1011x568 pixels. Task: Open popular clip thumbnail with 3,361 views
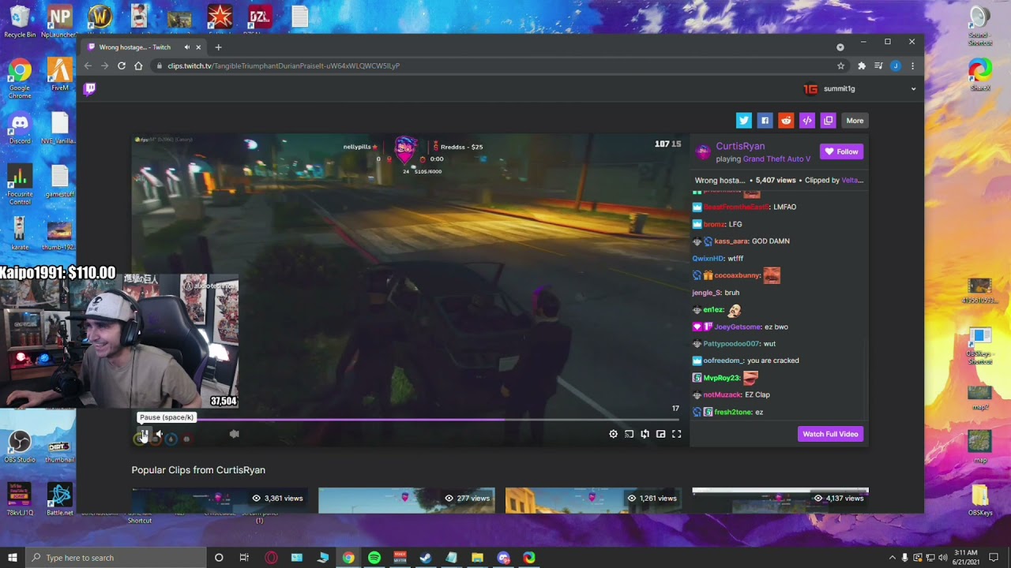click(x=220, y=500)
